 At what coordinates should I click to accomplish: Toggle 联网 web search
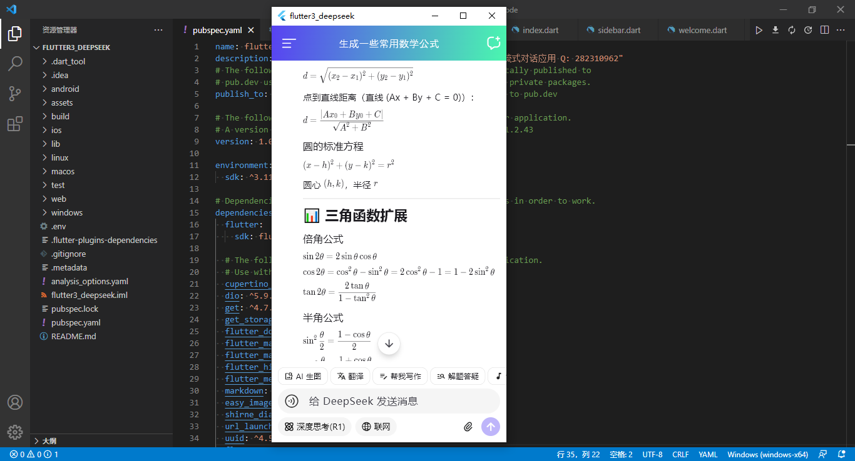pyautogui.click(x=376, y=426)
